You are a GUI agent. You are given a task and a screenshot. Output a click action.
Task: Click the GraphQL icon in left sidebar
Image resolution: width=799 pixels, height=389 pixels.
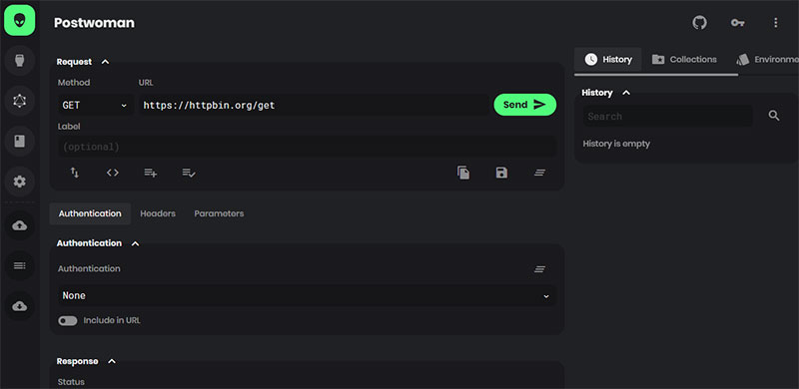pyautogui.click(x=20, y=101)
